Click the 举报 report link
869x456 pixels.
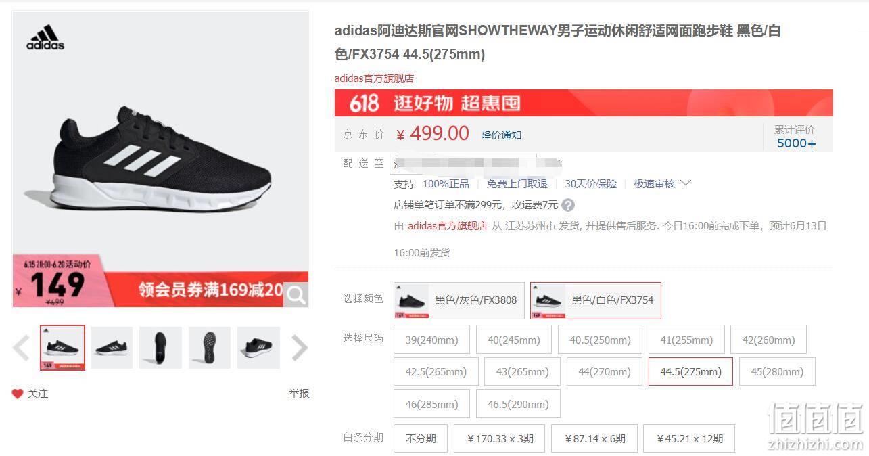299,394
